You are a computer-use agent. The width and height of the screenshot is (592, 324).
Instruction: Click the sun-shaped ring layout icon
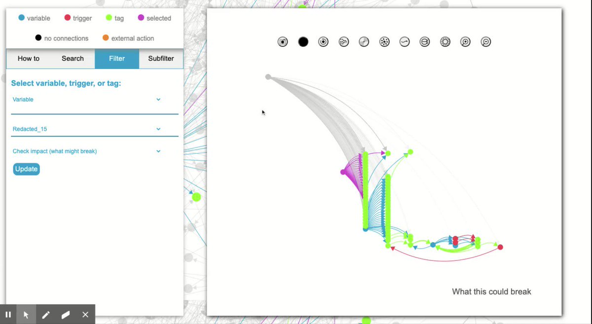tap(445, 42)
